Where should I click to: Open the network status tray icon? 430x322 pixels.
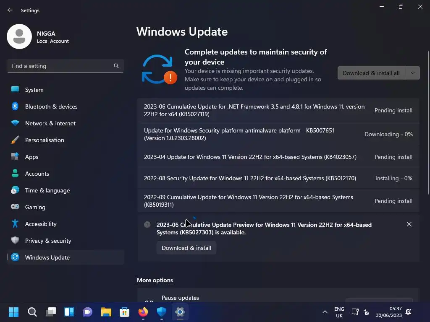coord(355,312)
